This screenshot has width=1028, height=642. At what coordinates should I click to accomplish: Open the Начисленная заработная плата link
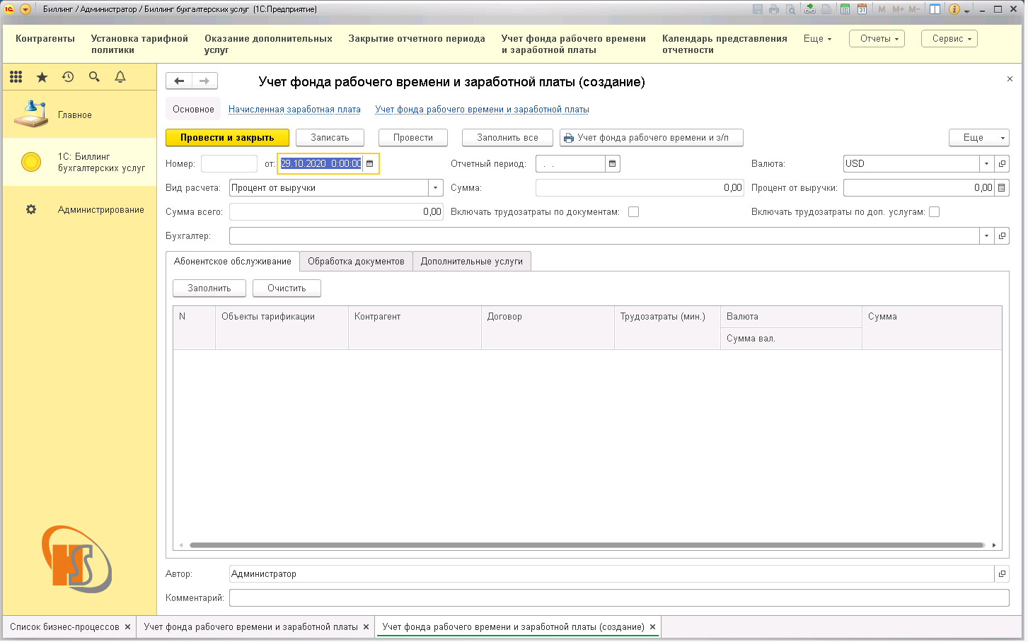(294, 110)
